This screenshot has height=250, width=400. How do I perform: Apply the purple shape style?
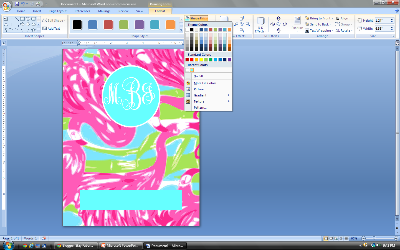[139, 25]
